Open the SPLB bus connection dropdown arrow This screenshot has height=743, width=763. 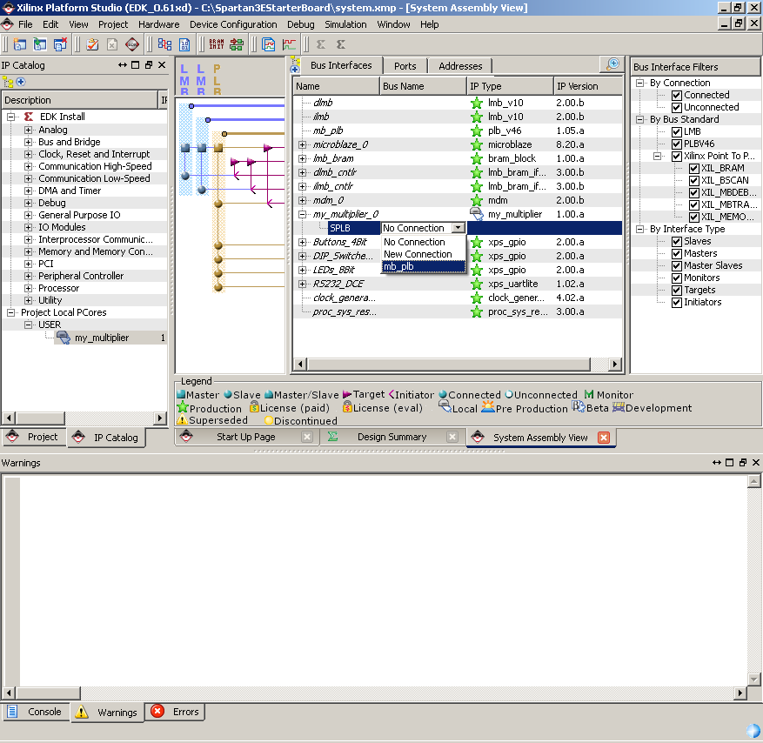458,228
